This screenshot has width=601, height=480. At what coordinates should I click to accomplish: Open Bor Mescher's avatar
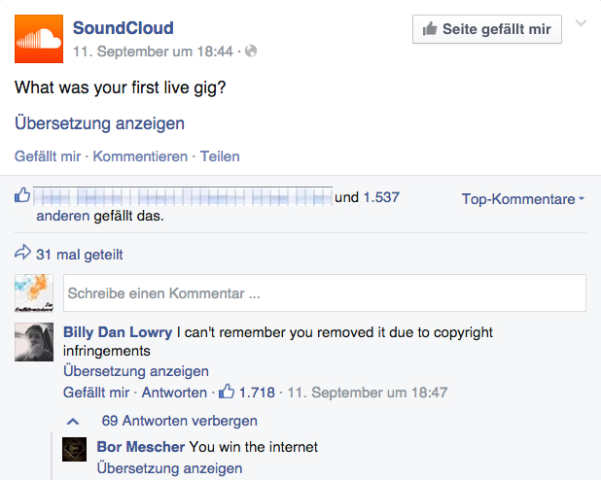74,449
